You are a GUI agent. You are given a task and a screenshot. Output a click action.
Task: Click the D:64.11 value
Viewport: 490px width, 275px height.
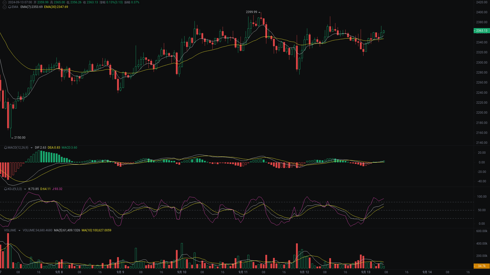coord(45,189)
